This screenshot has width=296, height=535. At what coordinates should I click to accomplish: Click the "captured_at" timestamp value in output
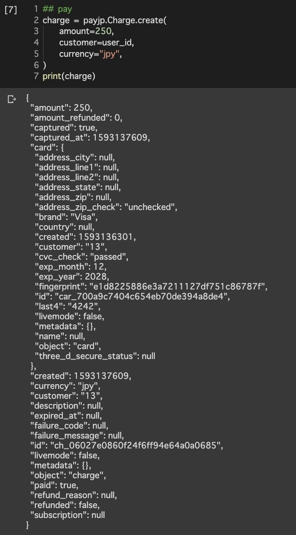[120, 138]
